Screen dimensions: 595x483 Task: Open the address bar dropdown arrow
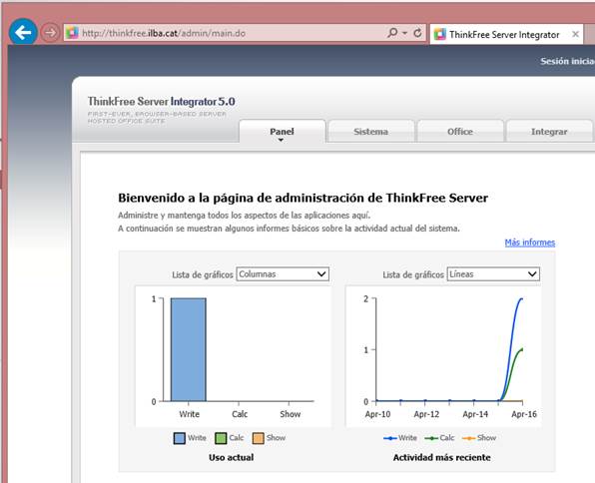tap(405, 33)
